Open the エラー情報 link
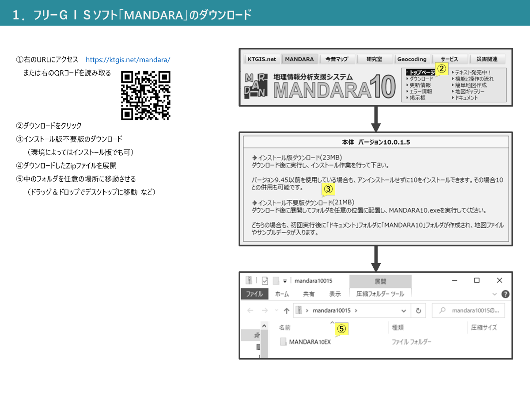Screen dimensions: 530x398 420,92
